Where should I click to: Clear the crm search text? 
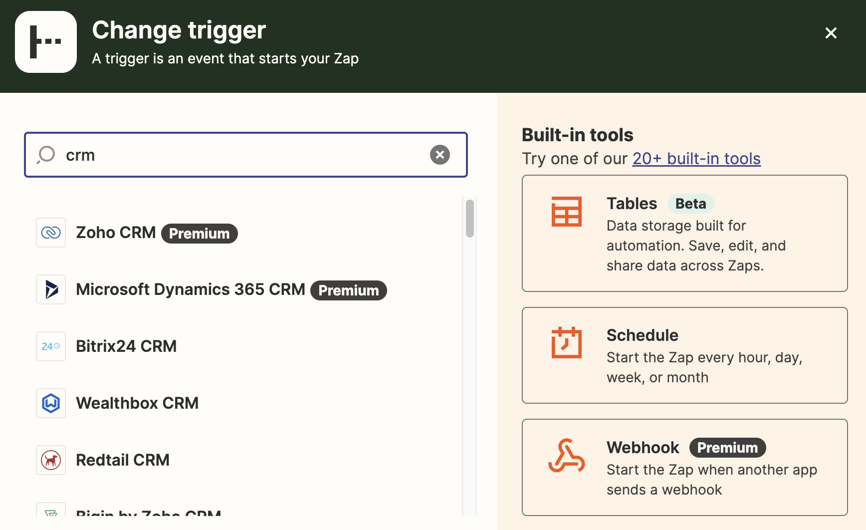pyautogui.click(x=439, y=155)
